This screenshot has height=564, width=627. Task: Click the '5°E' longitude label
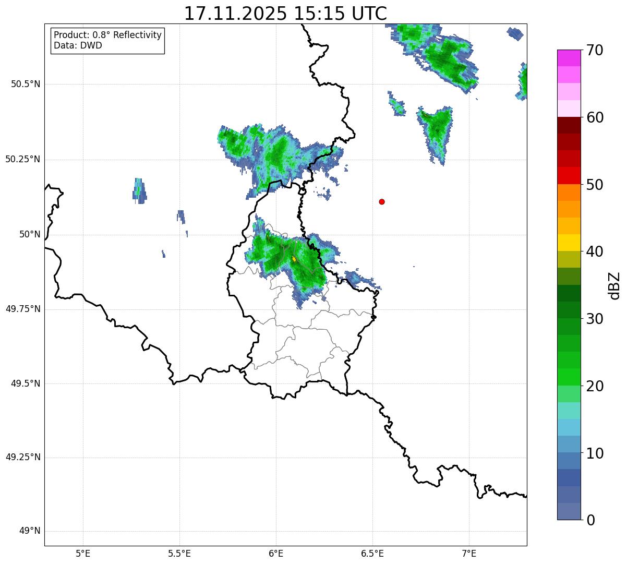click(83, 553)
